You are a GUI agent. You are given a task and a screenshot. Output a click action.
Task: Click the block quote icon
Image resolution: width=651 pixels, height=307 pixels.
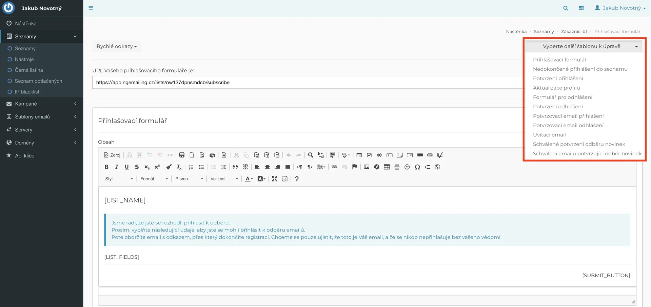point(235,167)
